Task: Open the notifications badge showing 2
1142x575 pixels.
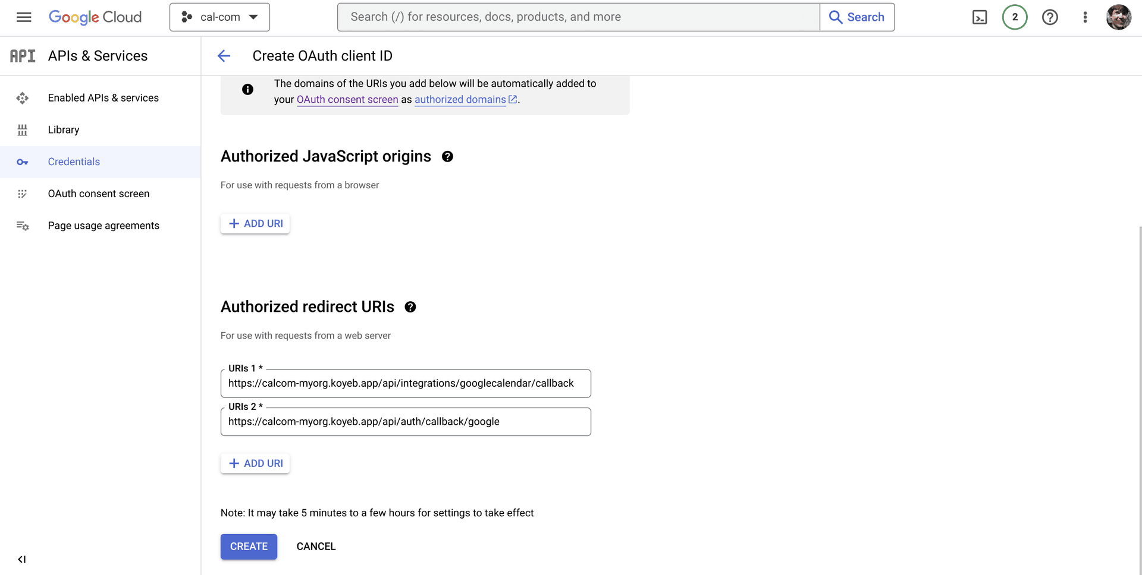Action: tap(1015, 17)
